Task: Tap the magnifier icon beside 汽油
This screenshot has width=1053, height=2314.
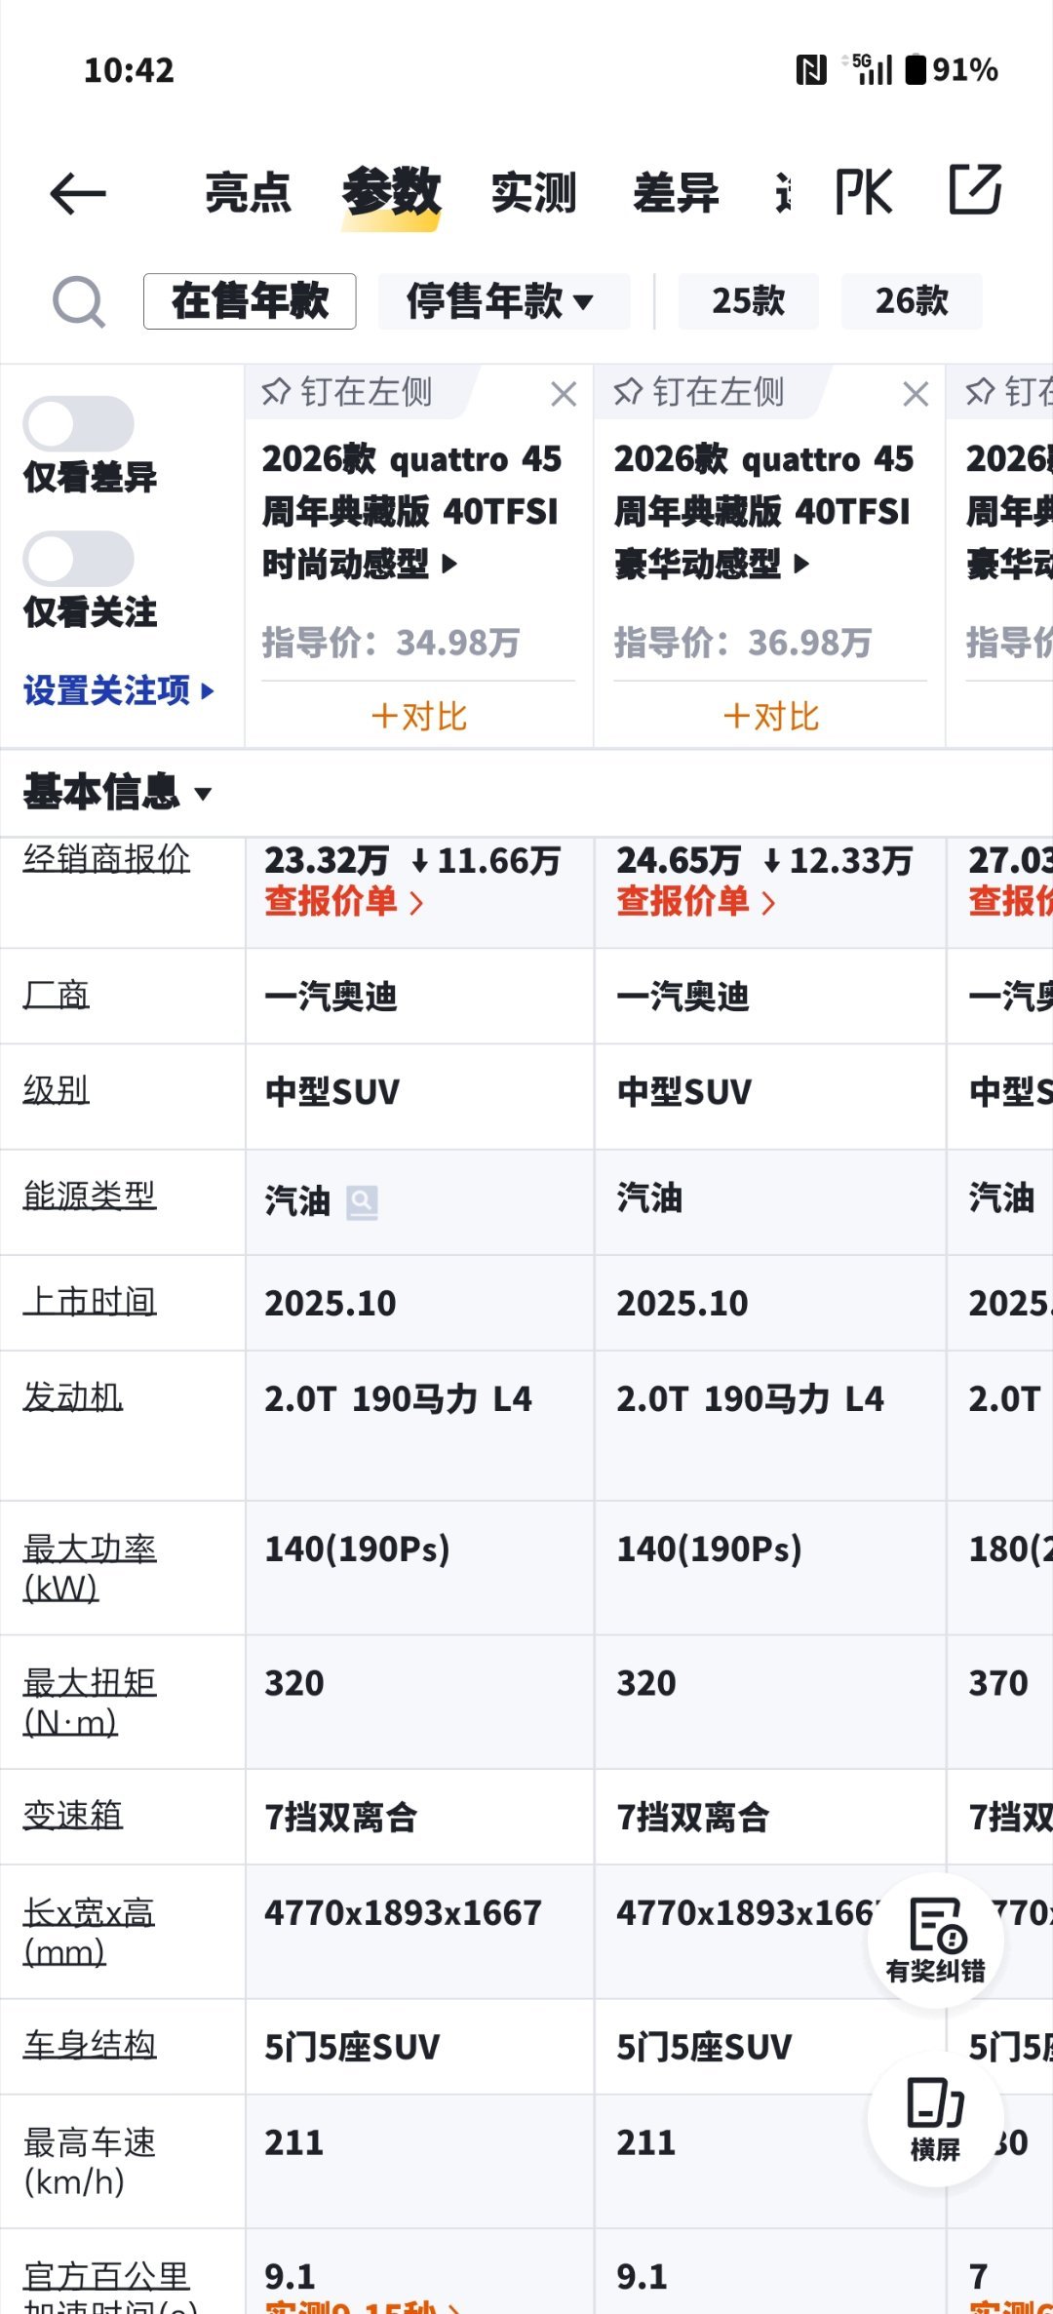Action: tap(362, 1202)
